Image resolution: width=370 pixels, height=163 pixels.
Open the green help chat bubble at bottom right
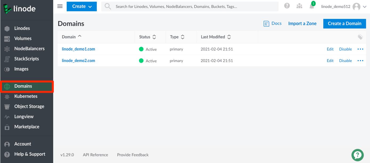coord(357,155)
